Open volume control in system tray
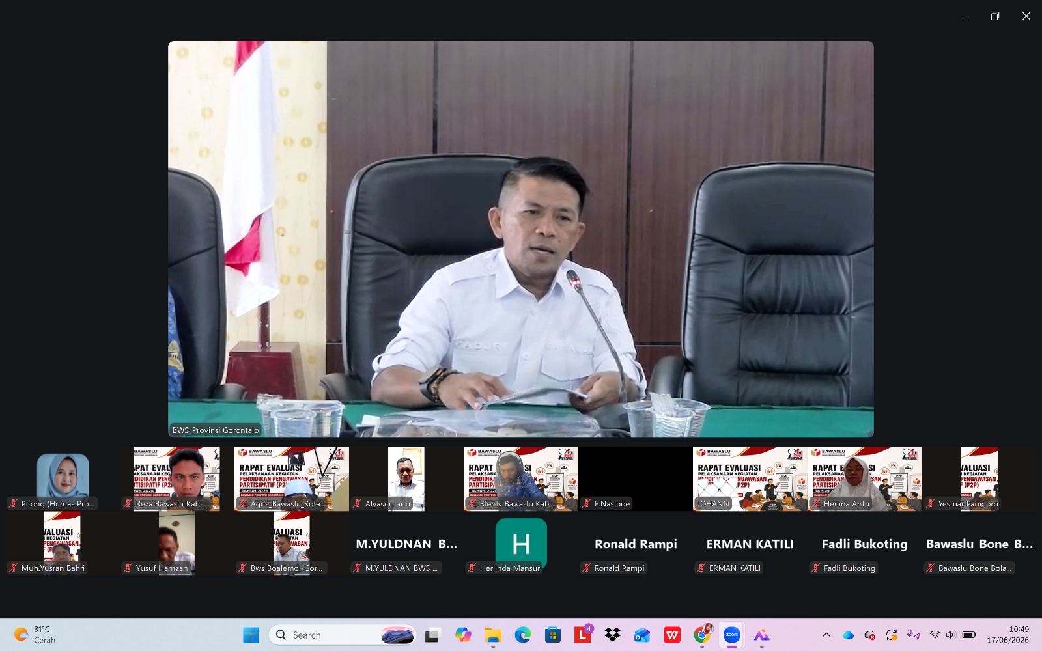 tap(951, 635)
